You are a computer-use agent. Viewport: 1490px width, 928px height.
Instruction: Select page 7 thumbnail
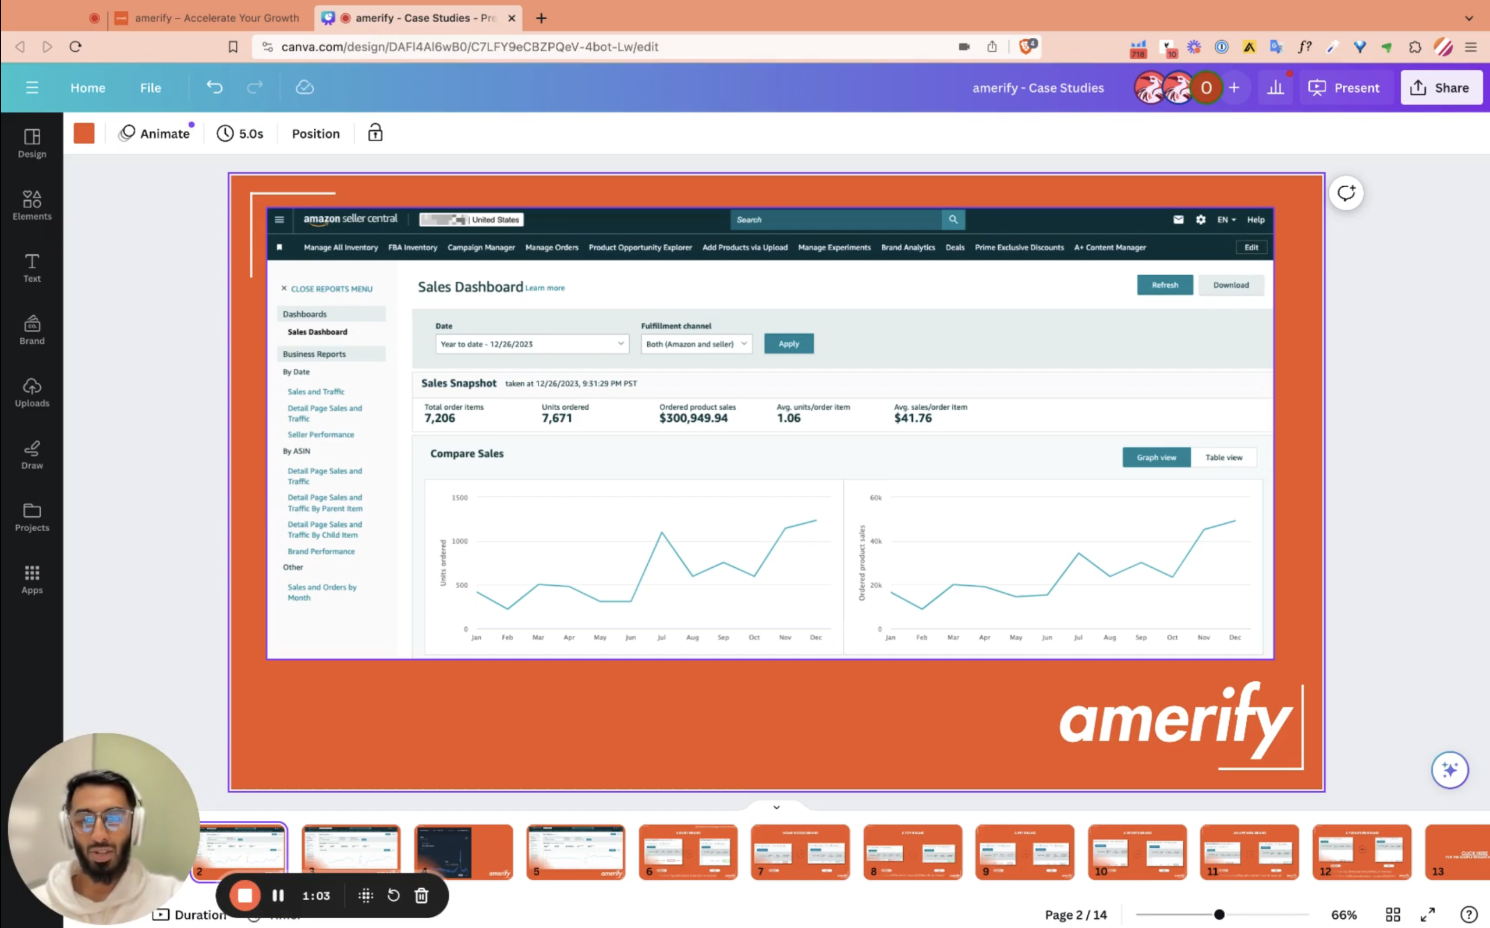[800, 851]
